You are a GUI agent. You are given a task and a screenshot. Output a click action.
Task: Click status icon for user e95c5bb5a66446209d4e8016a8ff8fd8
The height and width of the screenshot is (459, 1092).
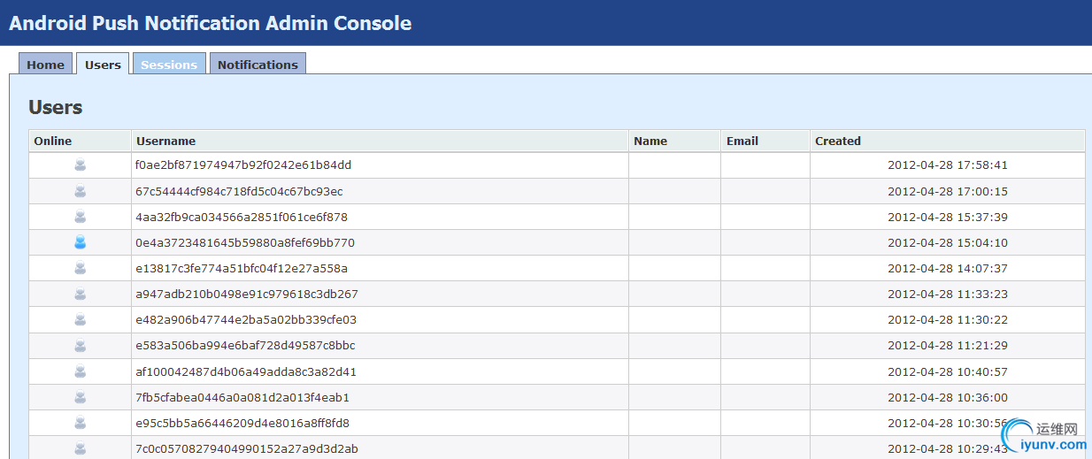click(80, 423)
